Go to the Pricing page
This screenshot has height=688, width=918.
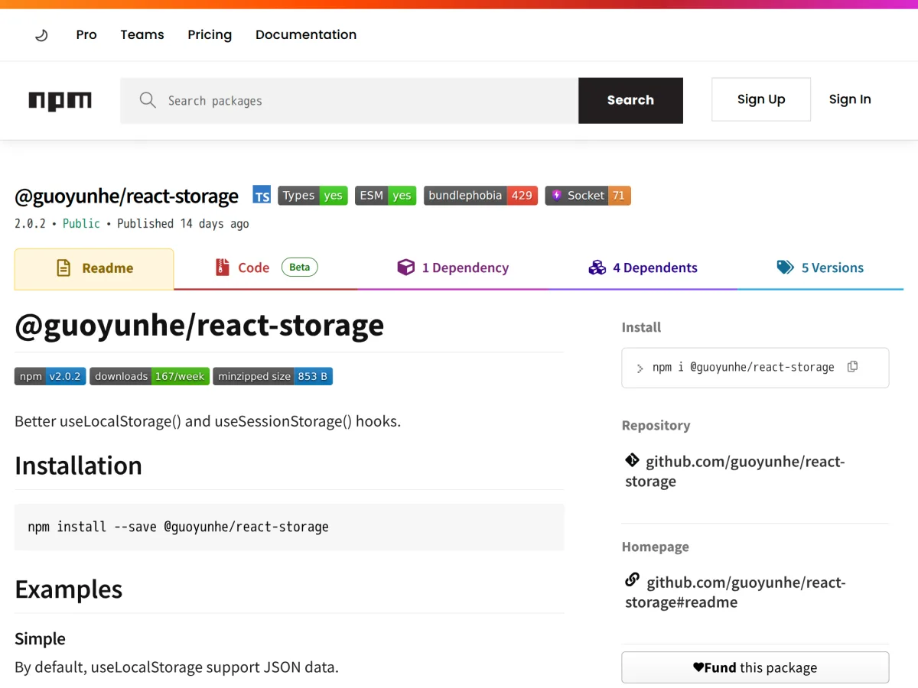click(x=210, y=34)
